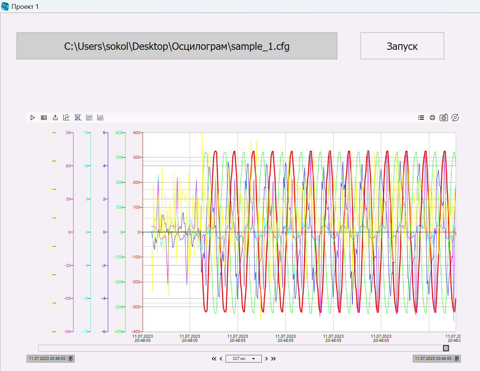Click the dotted-frame trend lines icon
This screenshot has width=480, height=371.
[x=89, y=117]
